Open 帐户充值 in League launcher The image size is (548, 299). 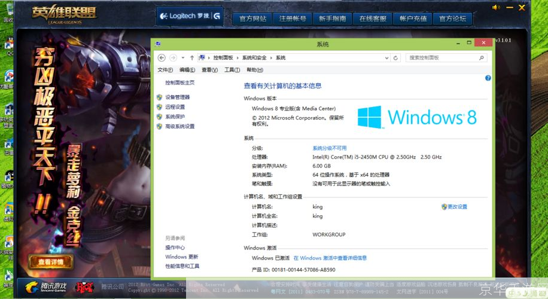[x=413, y=19]
